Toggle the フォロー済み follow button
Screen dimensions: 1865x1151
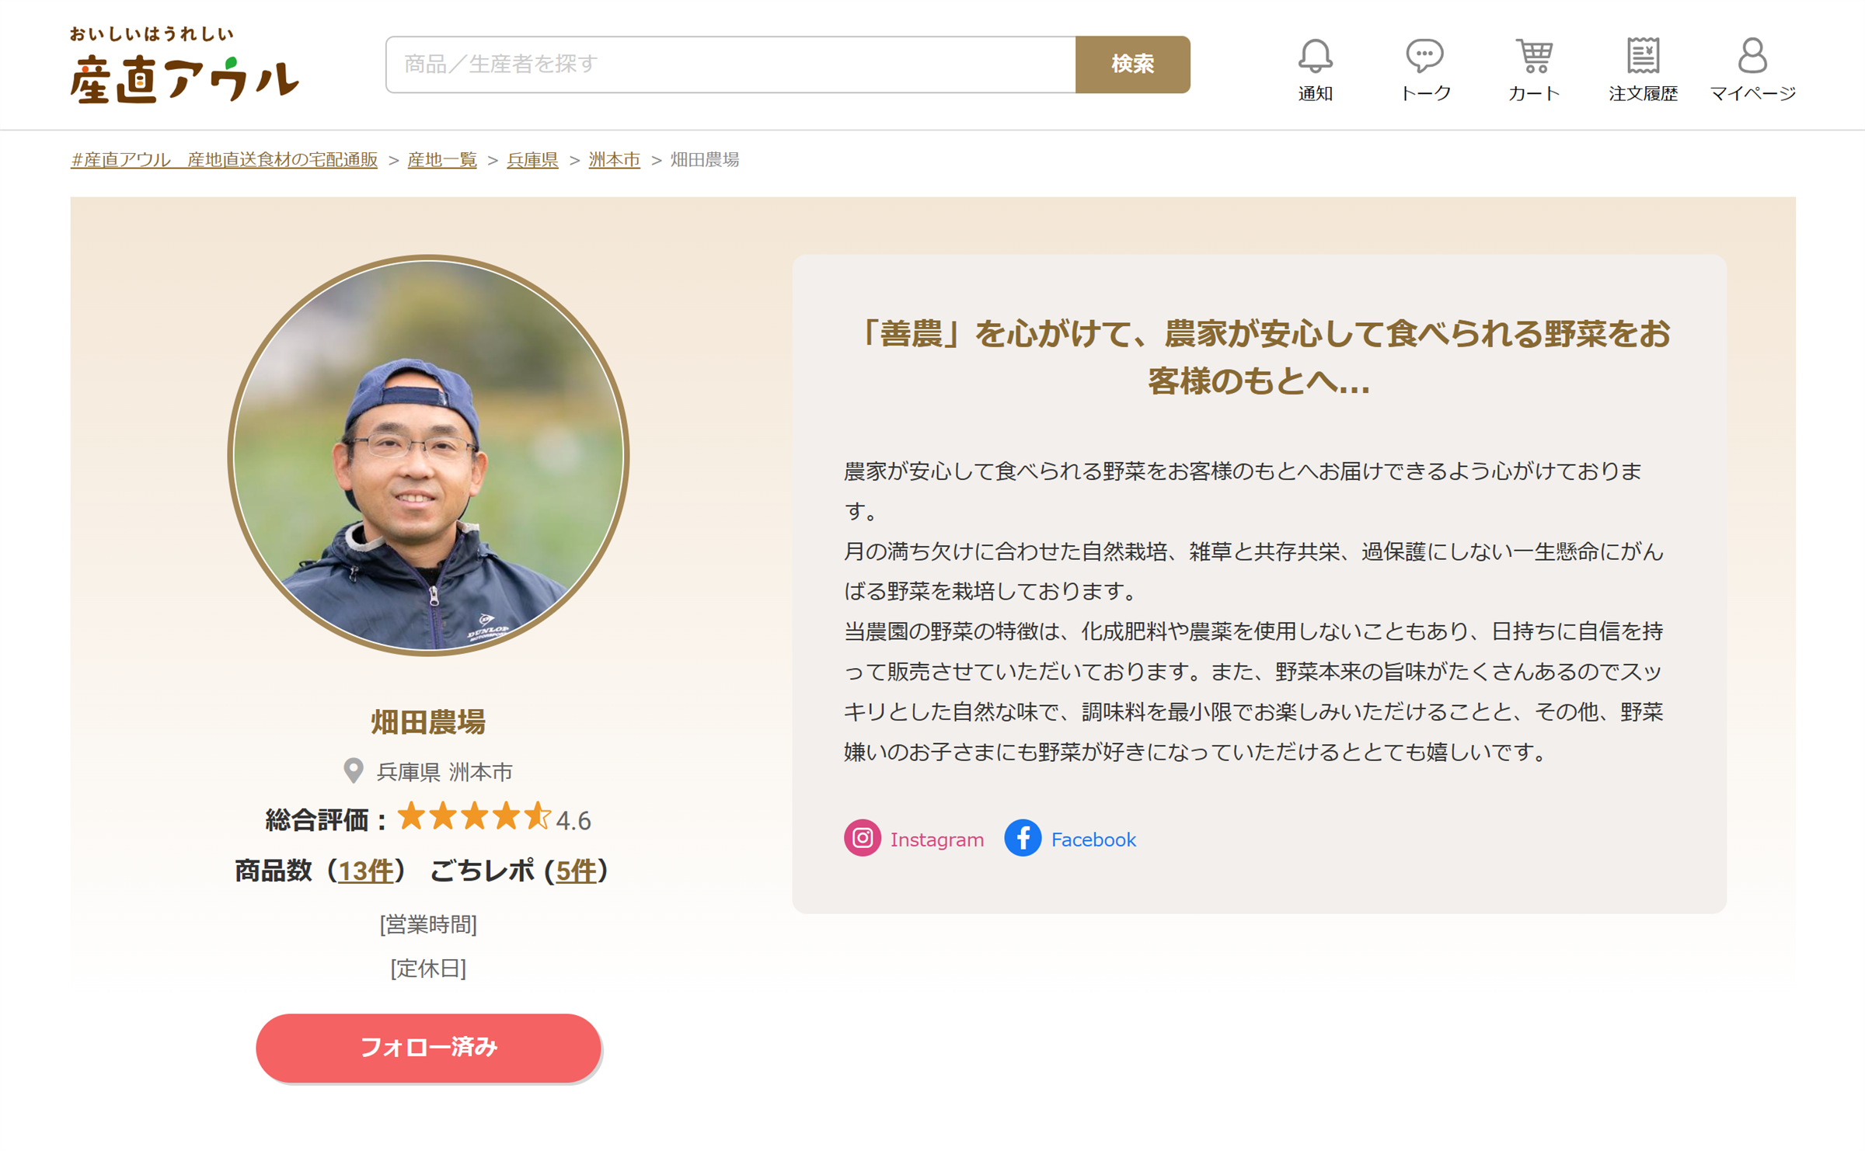click(428, 1048)
